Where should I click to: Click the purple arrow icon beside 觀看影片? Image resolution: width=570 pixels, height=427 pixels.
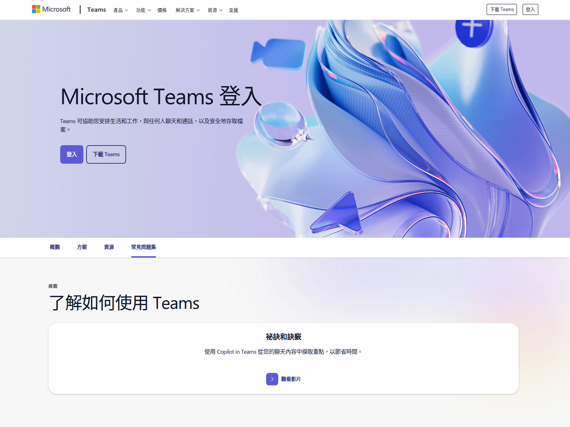coord(272,379)
